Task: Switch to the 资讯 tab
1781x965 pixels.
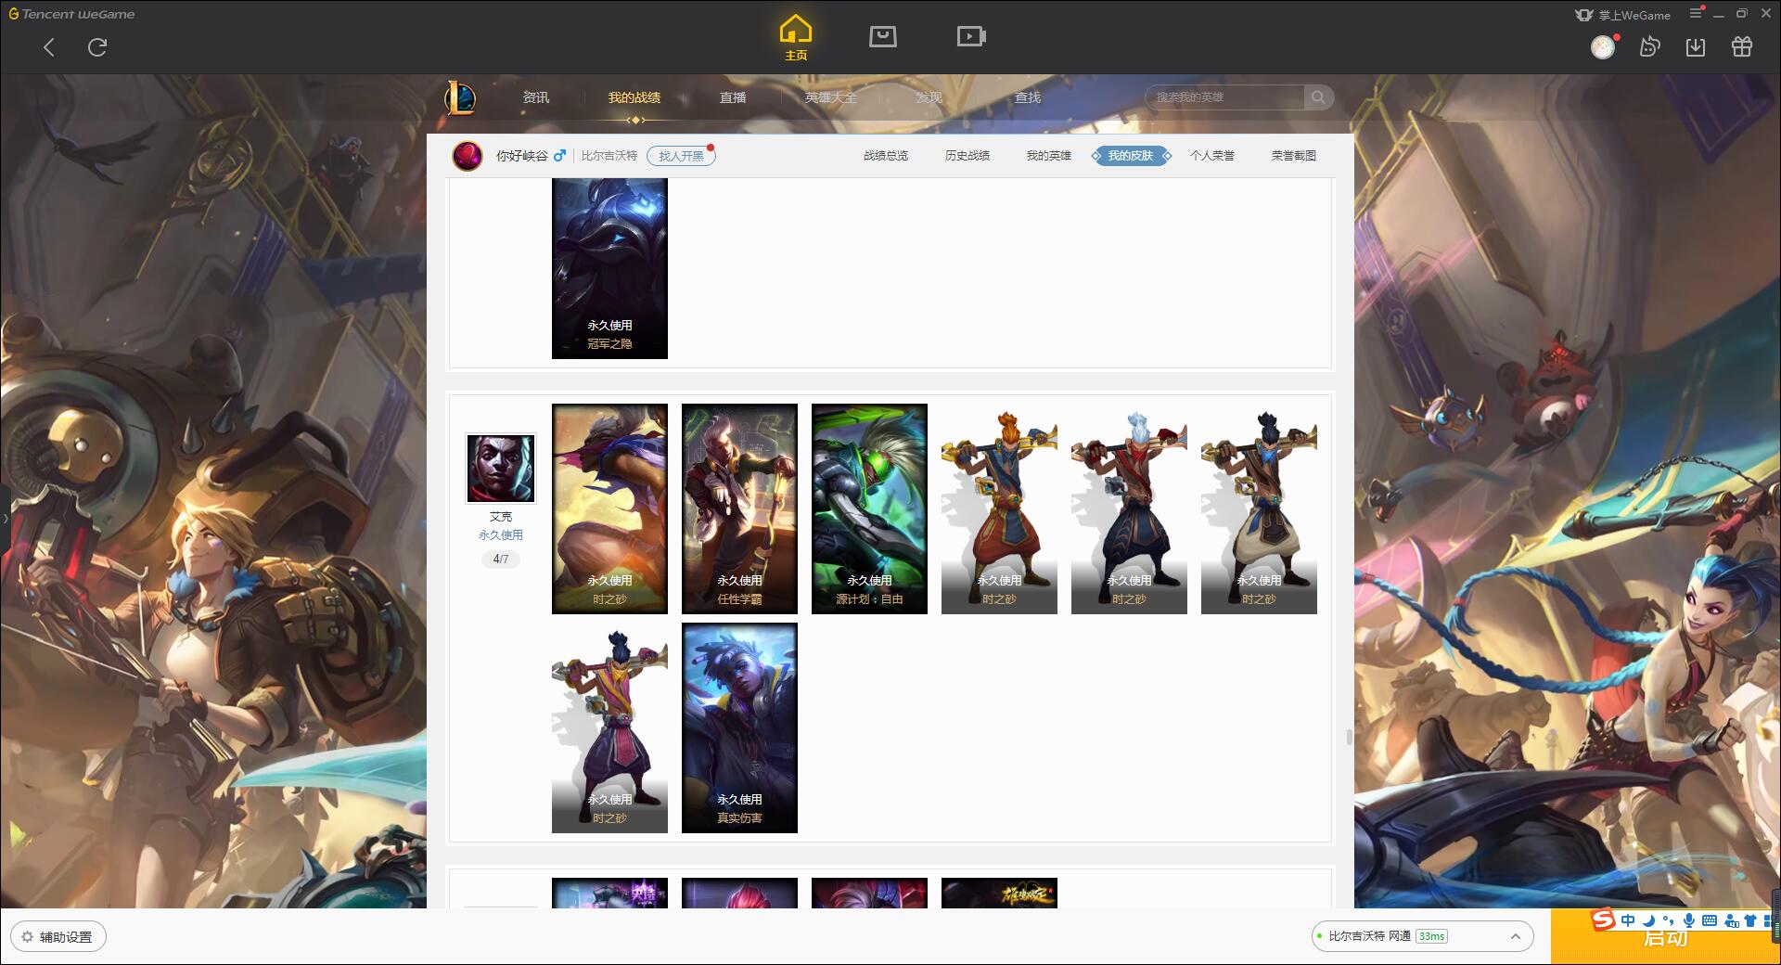Action: point(536,97)
